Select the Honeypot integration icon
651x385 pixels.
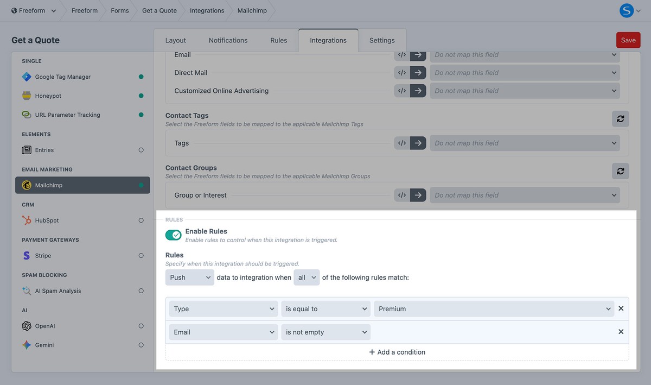(x=27, y=96)
